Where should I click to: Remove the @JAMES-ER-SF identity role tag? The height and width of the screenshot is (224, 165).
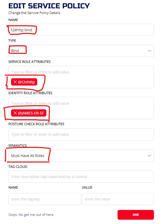[x=15, y=113]
